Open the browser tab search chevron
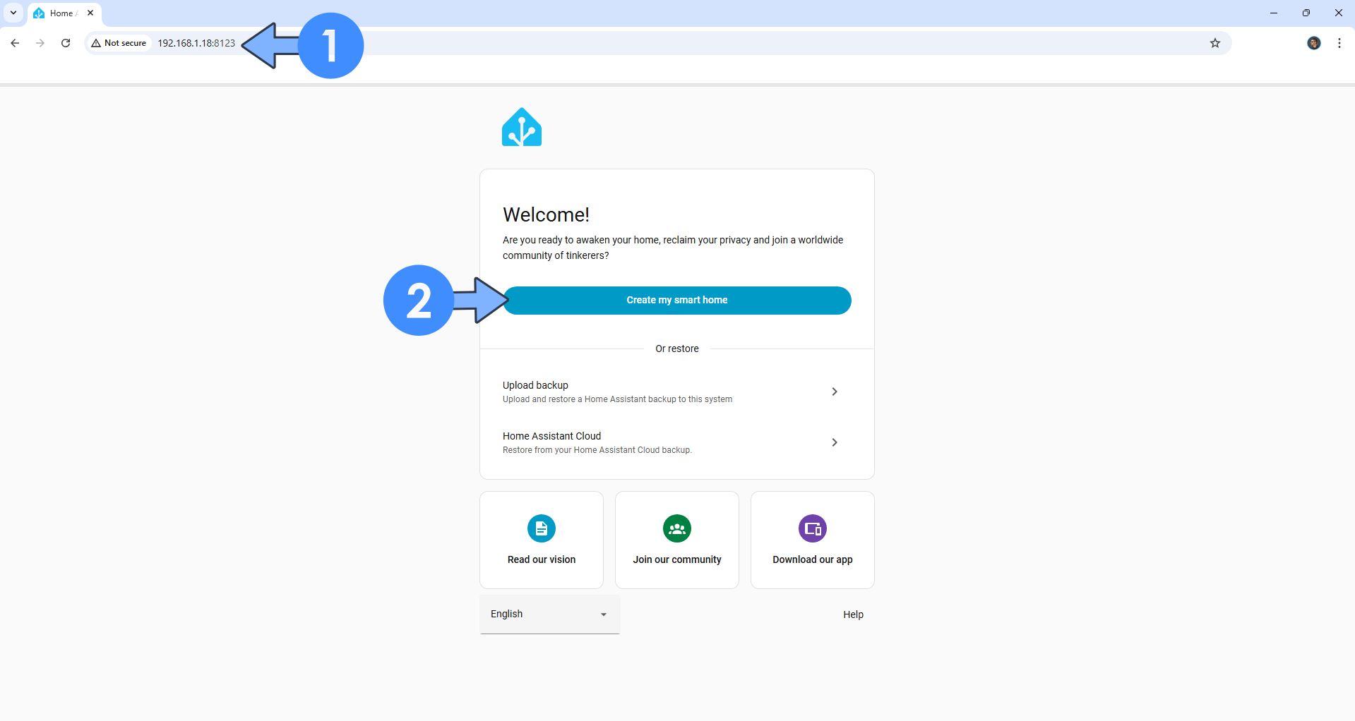This screenshot has width=1355, height=721. coord(13,13)
